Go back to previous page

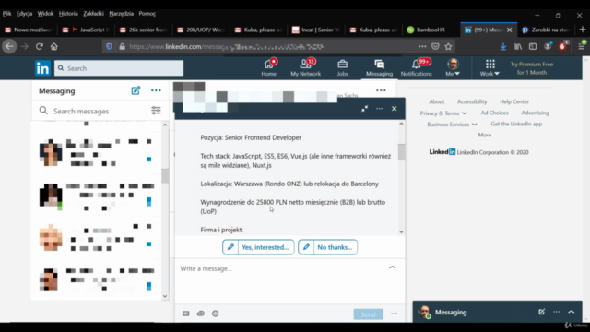coord(9,47)
